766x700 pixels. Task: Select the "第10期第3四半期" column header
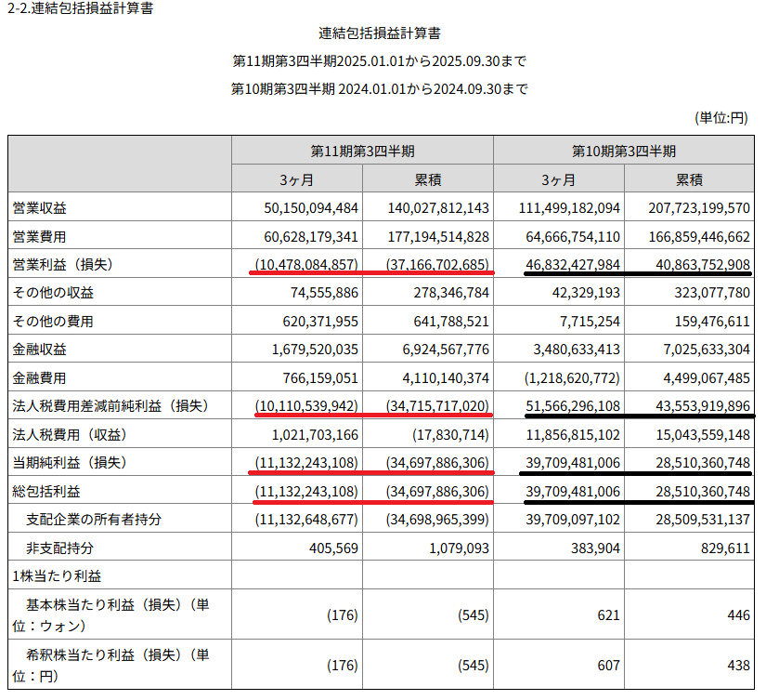(x=624, y=152)
